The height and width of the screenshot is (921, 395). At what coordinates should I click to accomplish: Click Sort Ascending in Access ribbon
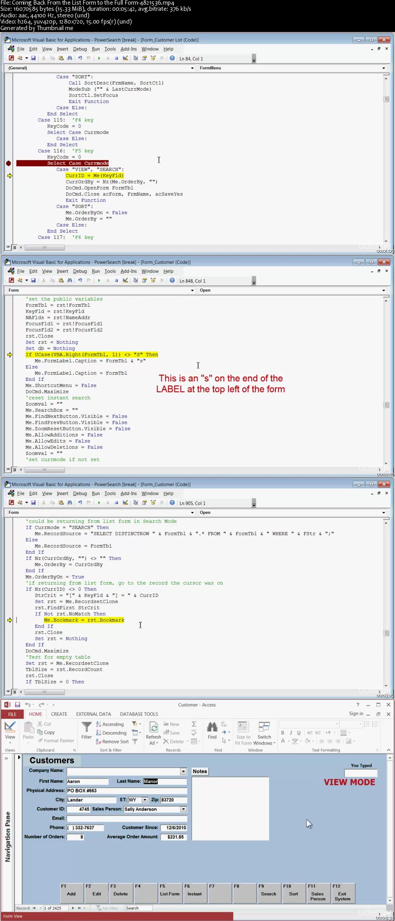click(x=110, y=724)
